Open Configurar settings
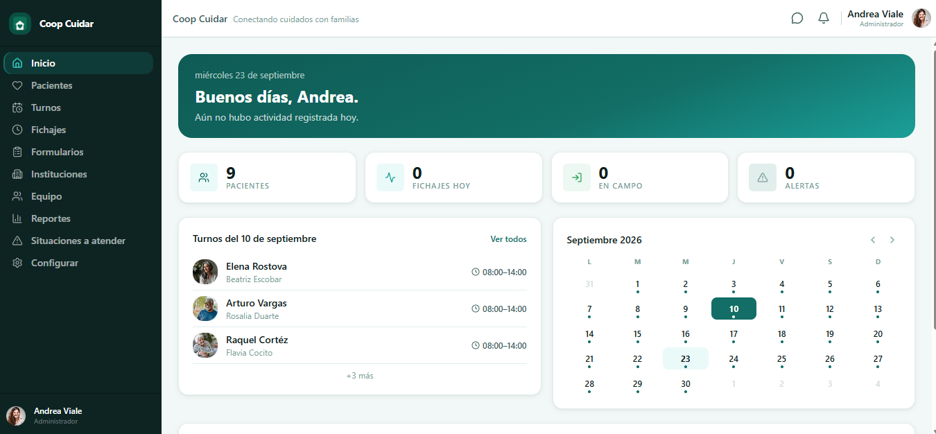 [78, 263]
